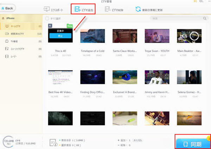Click the magnifier search icon
The image size is (211, 149).
tap(205, 18)
